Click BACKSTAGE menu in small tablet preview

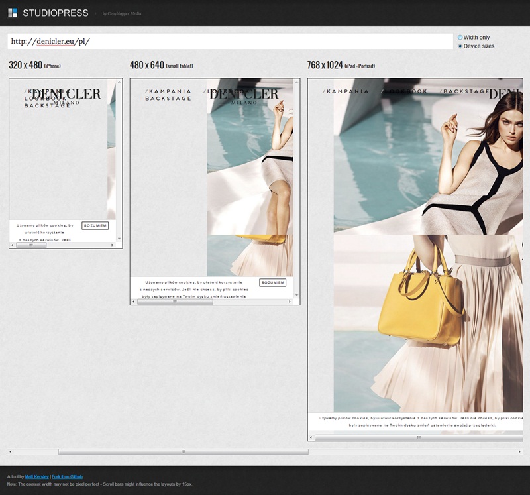point(168,98)
